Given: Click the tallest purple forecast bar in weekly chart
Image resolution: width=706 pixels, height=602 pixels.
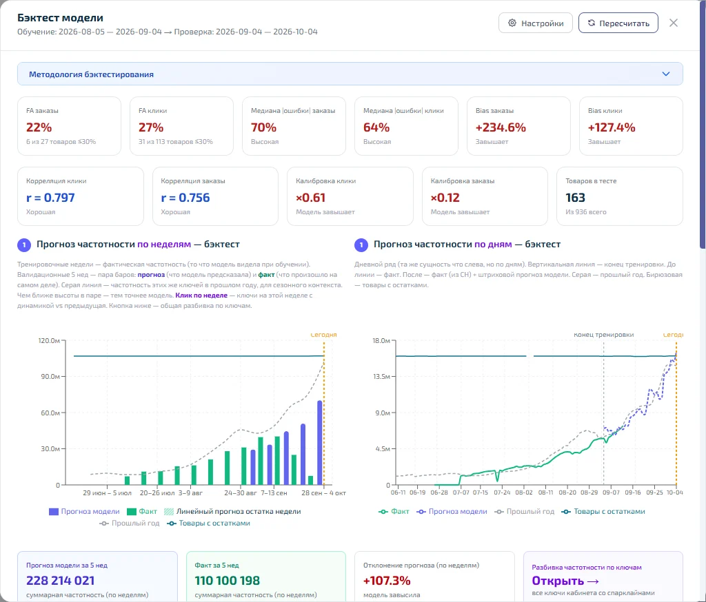Looking at the screenshot, I should click(320, 443).
